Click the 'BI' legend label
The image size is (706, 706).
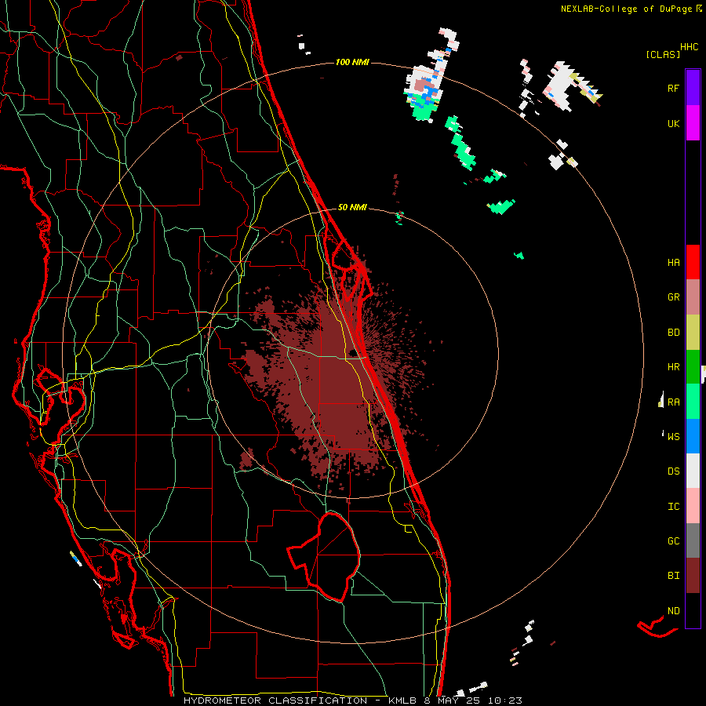click(673, 576)
